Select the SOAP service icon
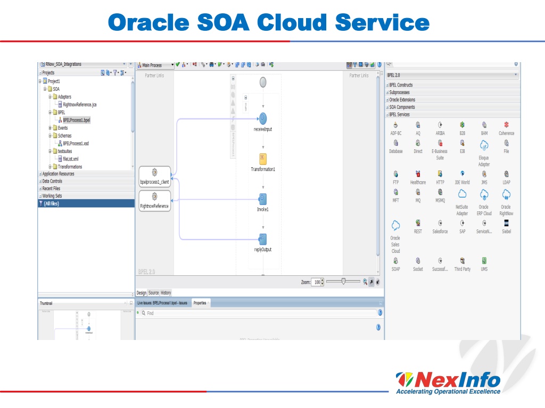This screenshot has width=545, height=408. click(x=395, y=261)
